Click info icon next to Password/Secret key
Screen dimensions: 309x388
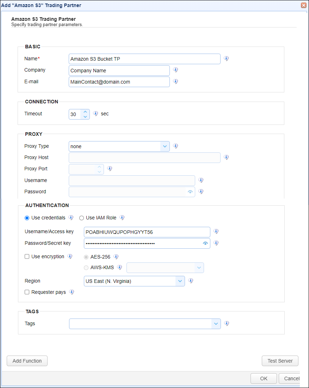point(216,243)
